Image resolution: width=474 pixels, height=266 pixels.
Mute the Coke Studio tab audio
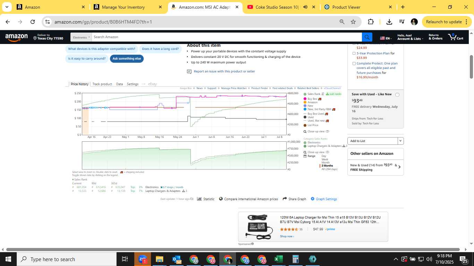[x=305, y=7]
